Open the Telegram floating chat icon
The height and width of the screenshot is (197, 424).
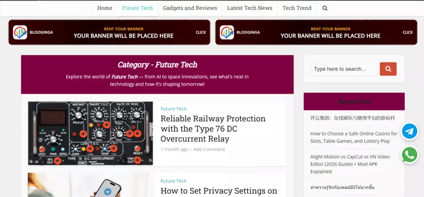click(409, 131)
